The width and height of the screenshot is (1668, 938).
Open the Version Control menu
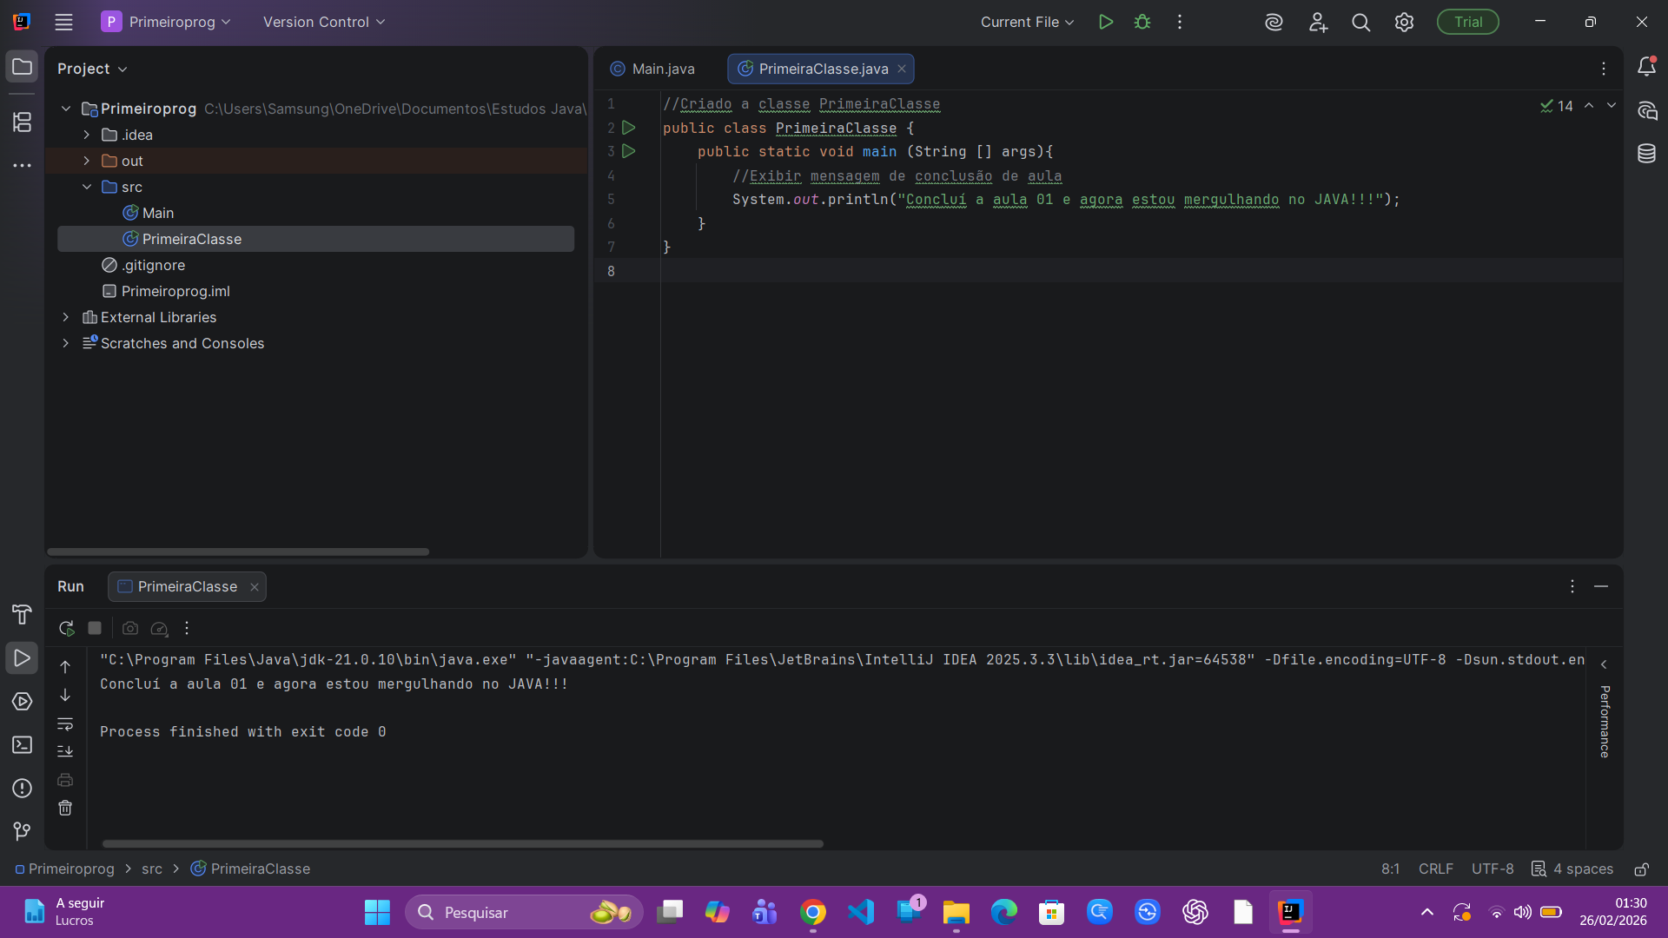click(x=322, y=22)
